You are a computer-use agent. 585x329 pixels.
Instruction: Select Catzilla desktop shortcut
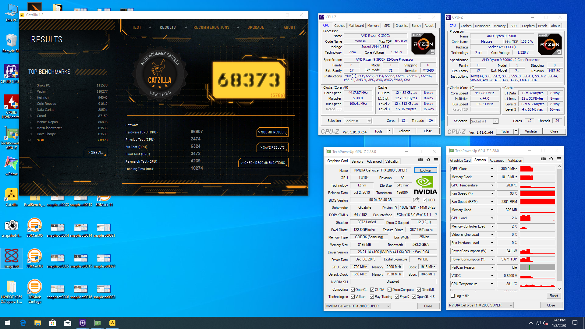coord(12,197)
